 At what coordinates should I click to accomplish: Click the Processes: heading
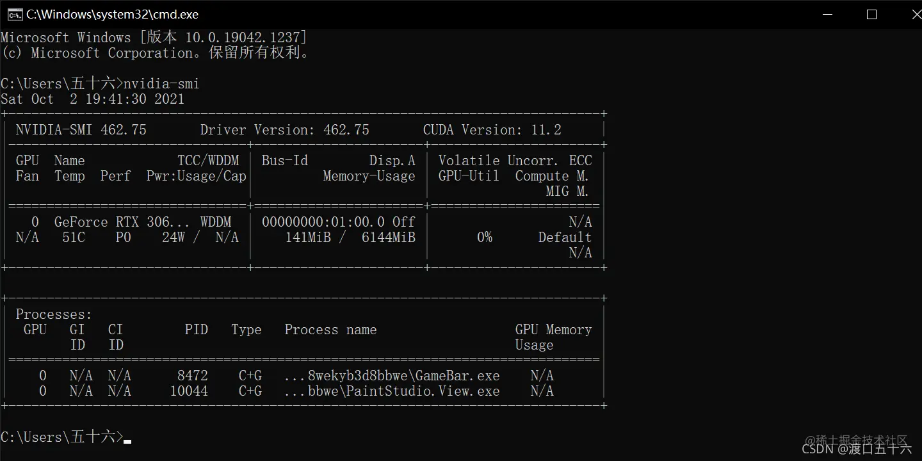pyautogui.click(x=54, y=314)
